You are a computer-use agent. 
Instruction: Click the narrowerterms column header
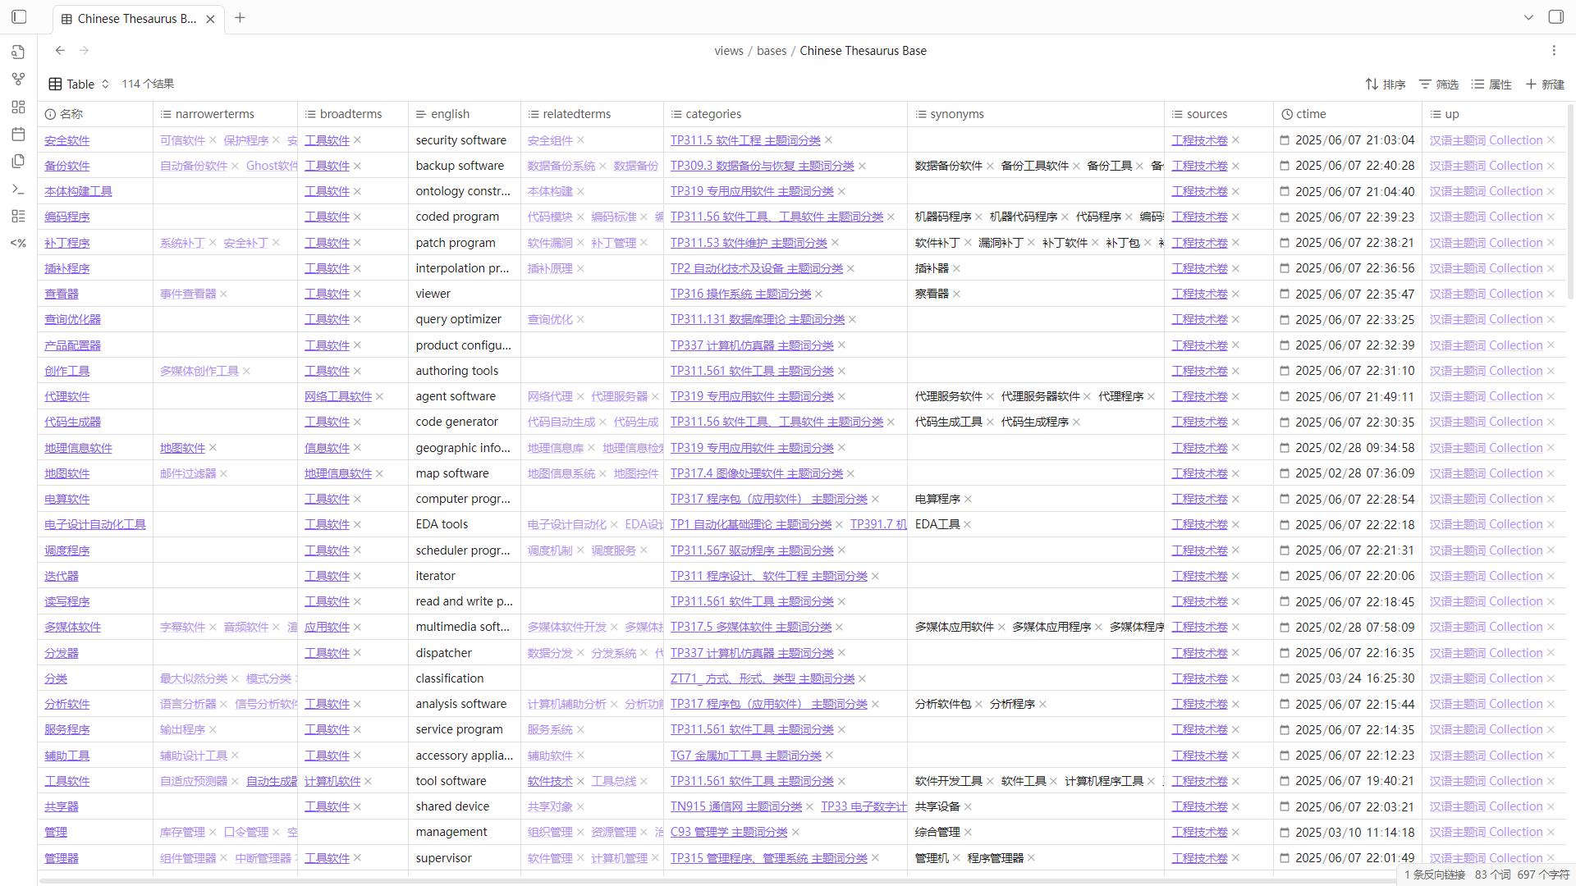tap(225, 114)
